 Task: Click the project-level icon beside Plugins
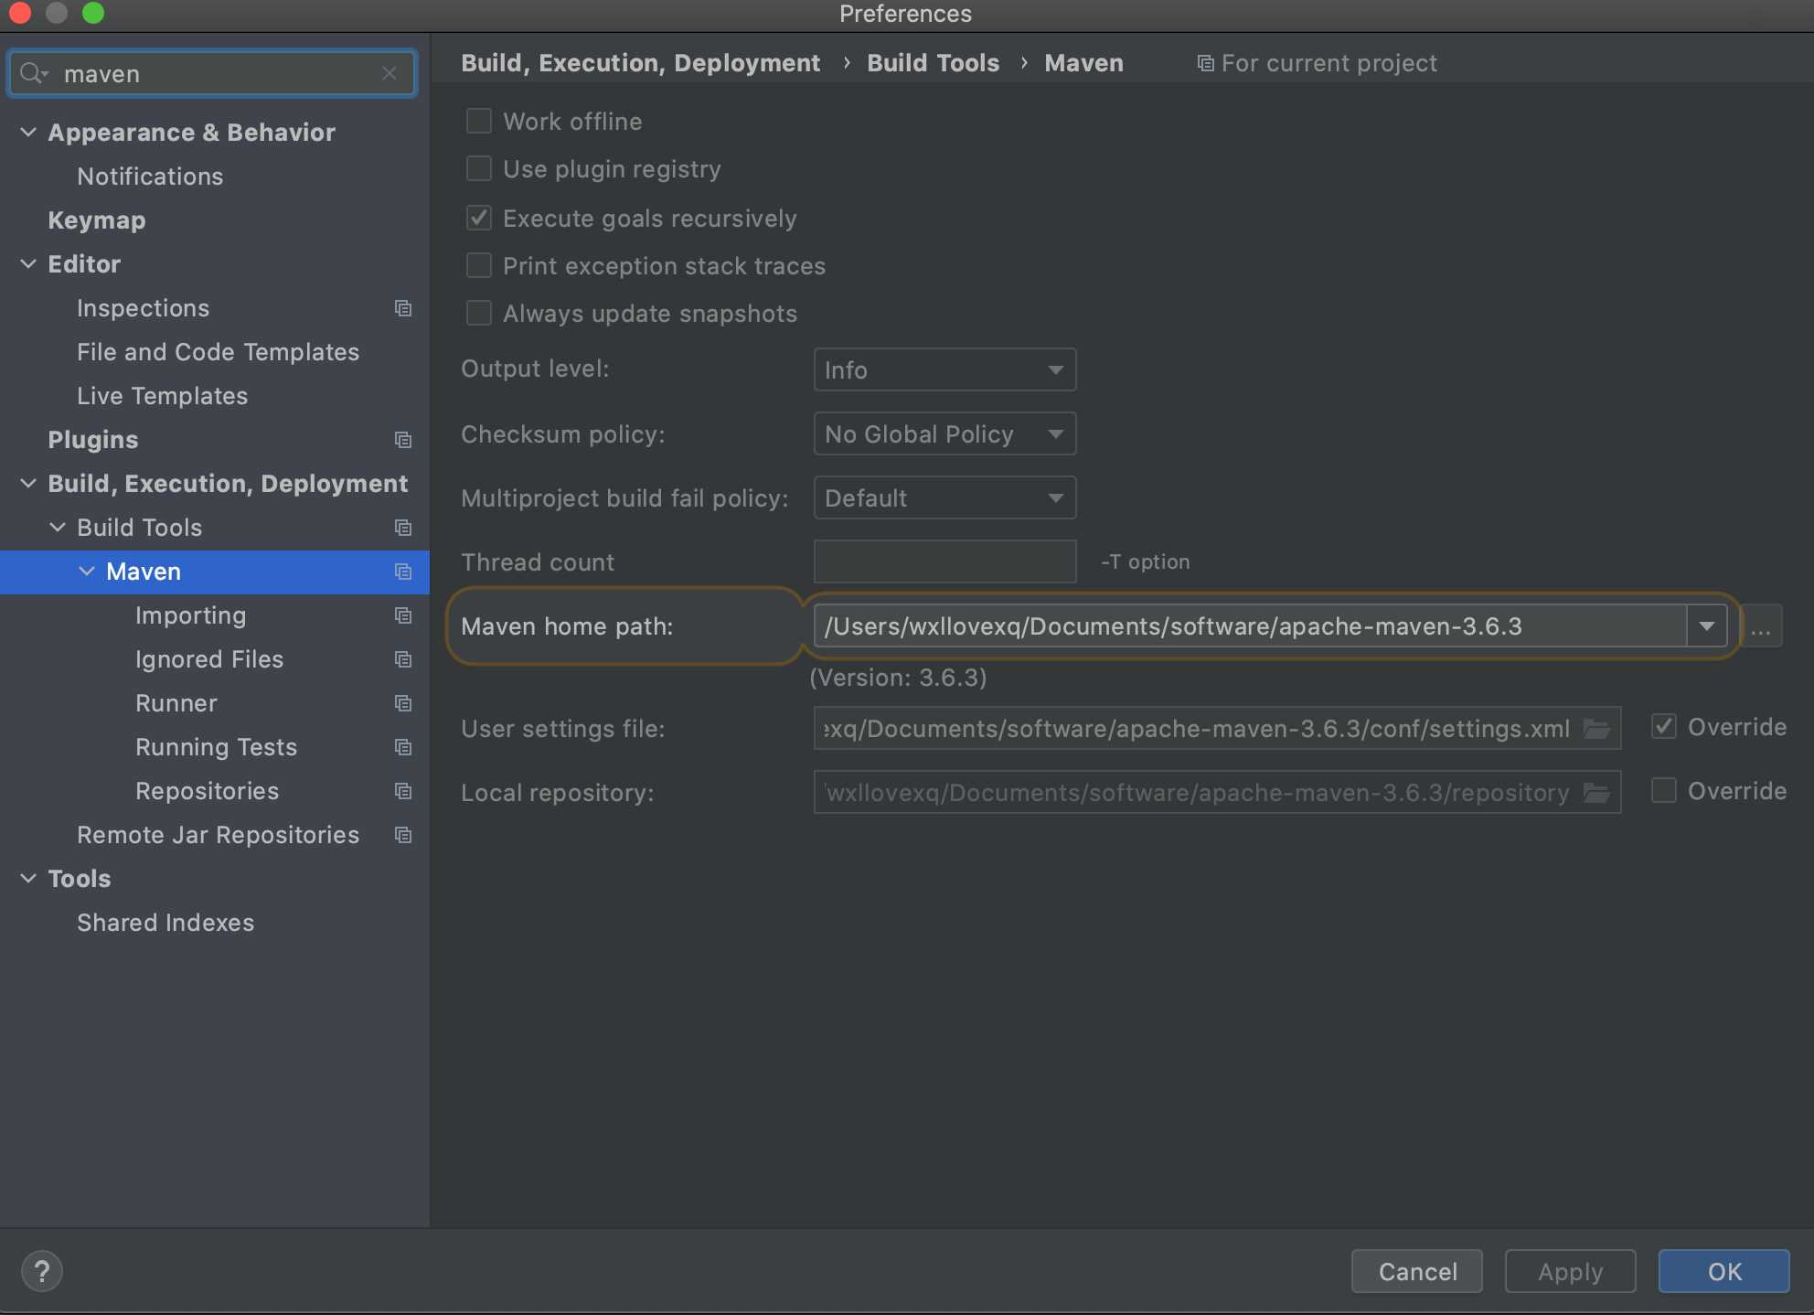pyautogui.click(x=402, y=440)
